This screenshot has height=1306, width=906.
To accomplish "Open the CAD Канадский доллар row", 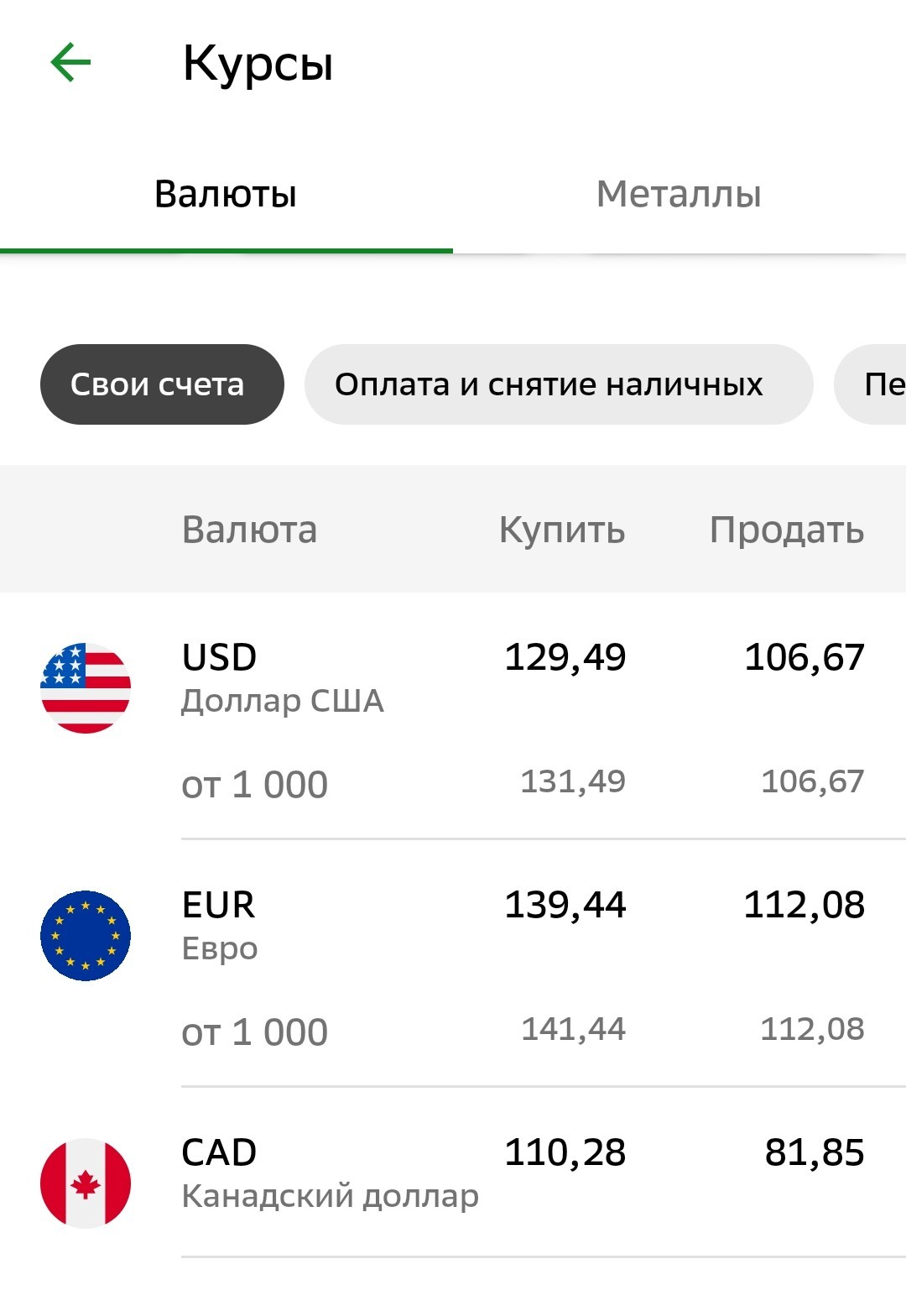I will pos(453,1173).
